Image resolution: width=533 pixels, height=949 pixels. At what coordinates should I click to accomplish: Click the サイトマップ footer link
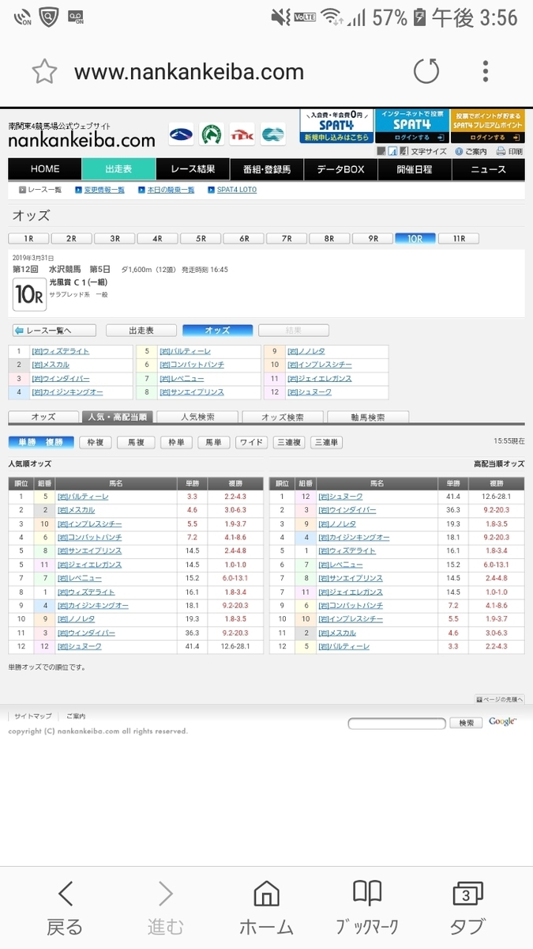coord(32,716)
